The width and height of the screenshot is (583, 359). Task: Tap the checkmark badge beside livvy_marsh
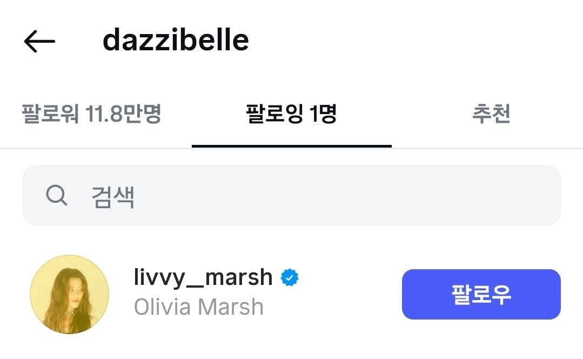[x=289, y=277]
